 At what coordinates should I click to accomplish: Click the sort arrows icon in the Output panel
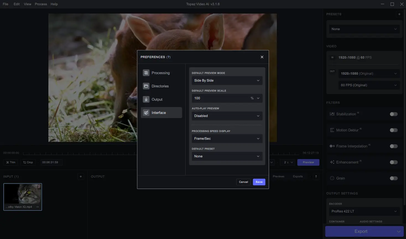point(316,176)
